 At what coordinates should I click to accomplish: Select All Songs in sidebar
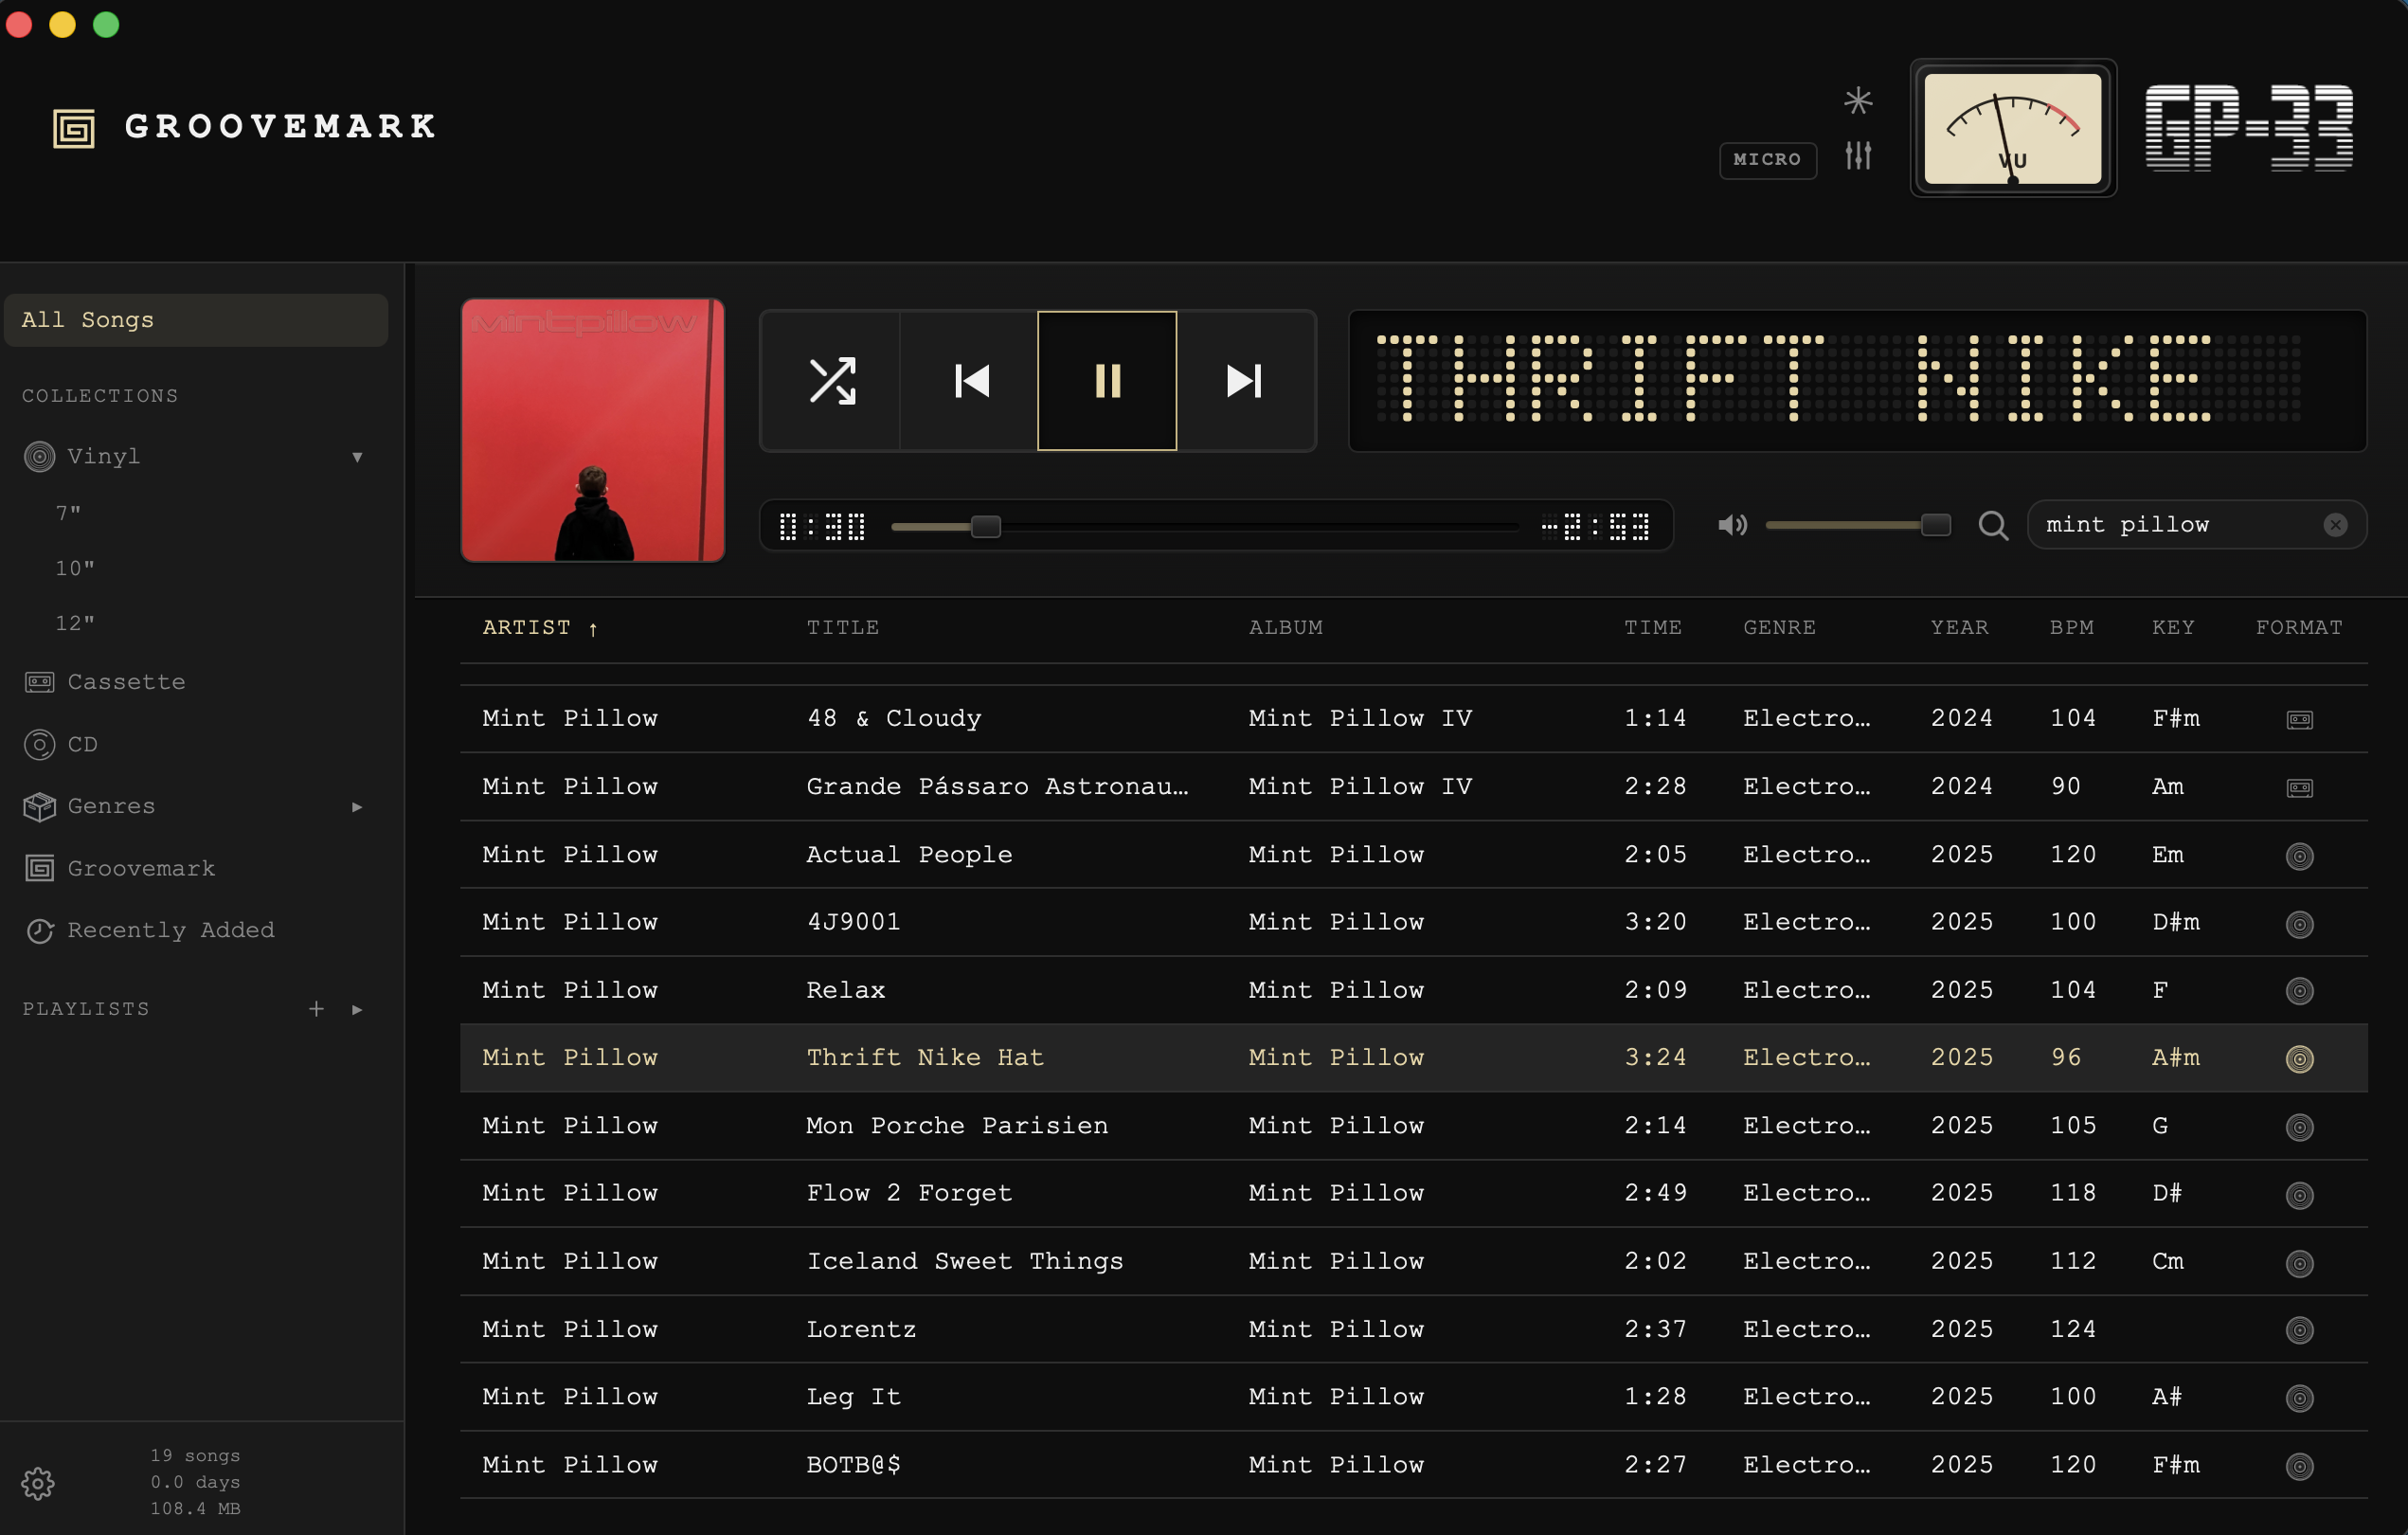tap(195, 320)
